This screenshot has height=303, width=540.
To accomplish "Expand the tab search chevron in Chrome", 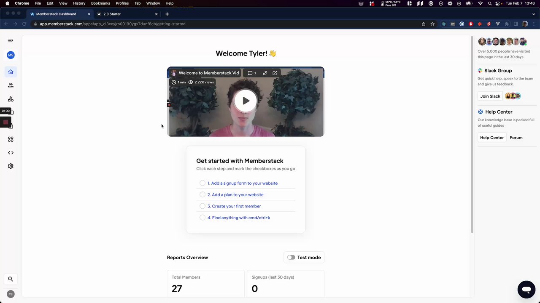I will coord(533,14).
